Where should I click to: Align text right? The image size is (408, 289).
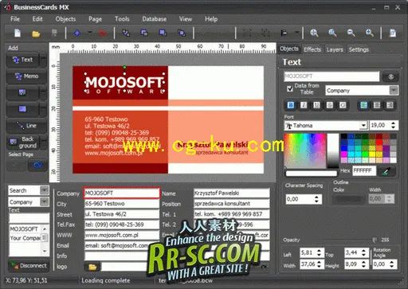pyautogui.click(x=390, y=105)
